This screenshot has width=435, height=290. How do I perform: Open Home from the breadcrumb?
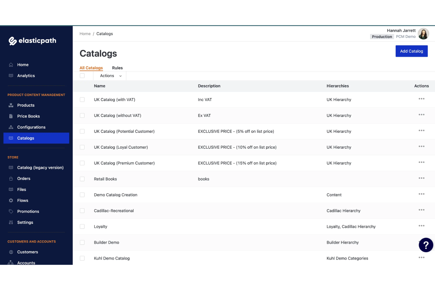[85, 33]
